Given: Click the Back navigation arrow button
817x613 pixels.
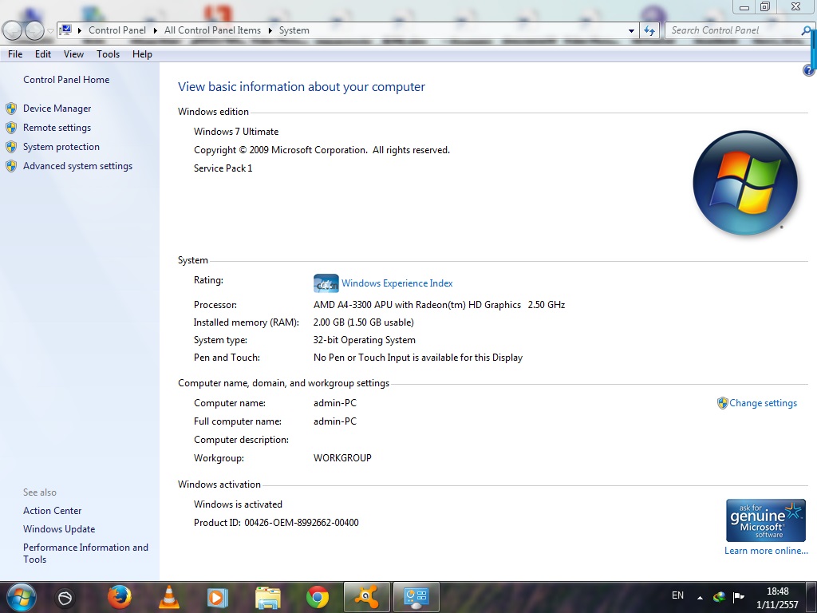Looking at the screenshot, I should coord(13,31).
